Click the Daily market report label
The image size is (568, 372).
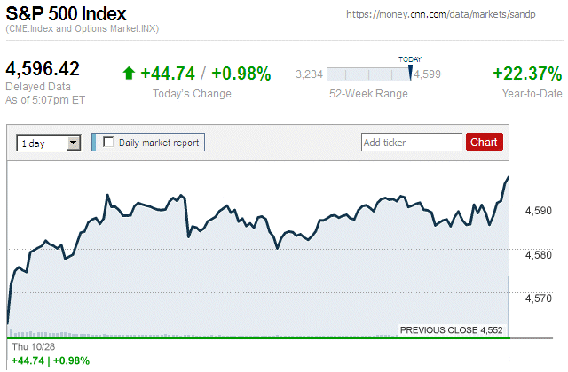click(x=159, y=142)
